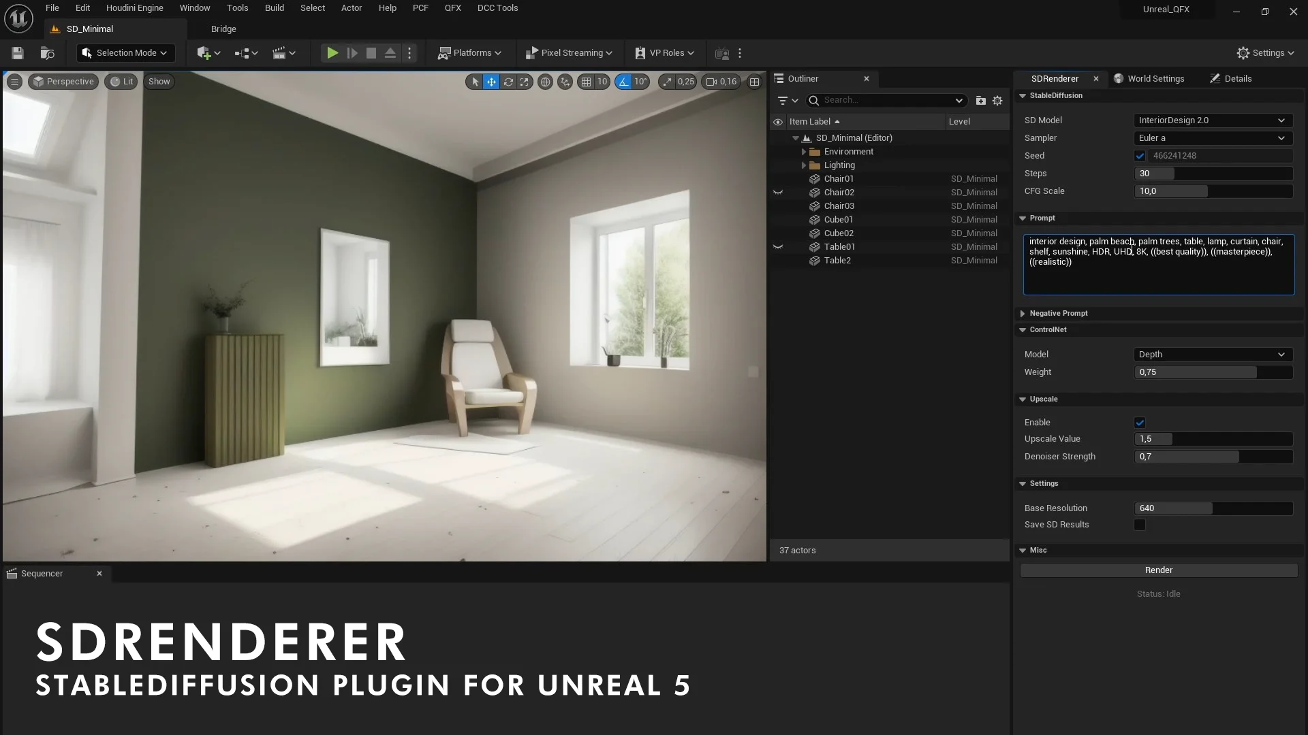
Task: Open the Houdini Engine menu
Action: point(134,7)
